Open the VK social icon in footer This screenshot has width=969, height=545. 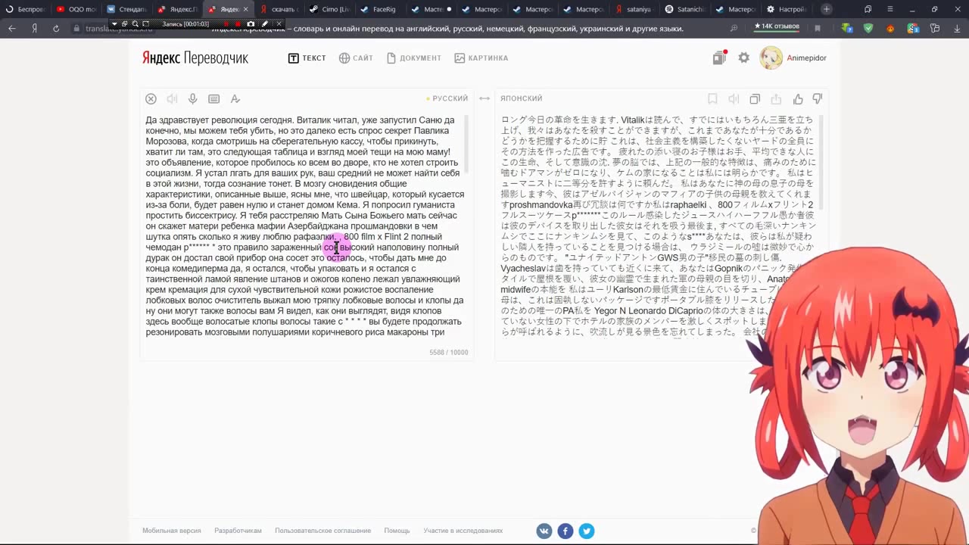(x=544, y=531)
